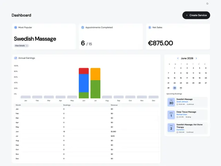Screen dimensions: 221x166
Task: Click the orange segment of July bar
Action: click(x=95, y=74)
